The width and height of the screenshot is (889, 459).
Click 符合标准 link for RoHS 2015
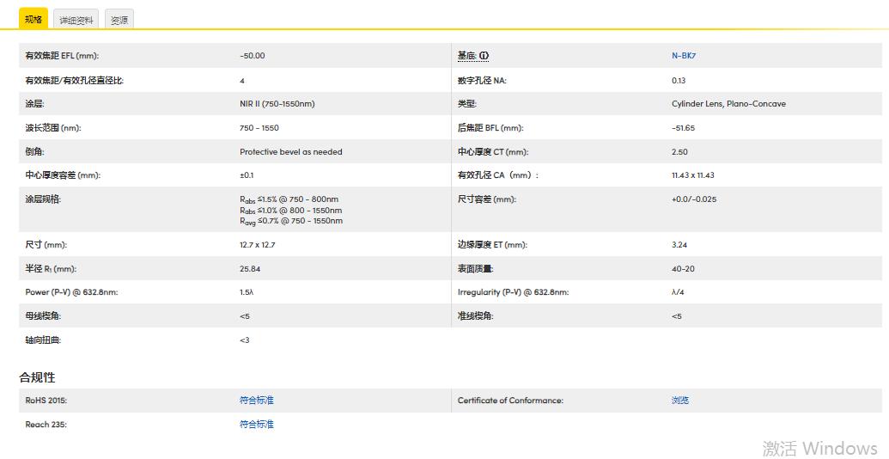(256, 401)
